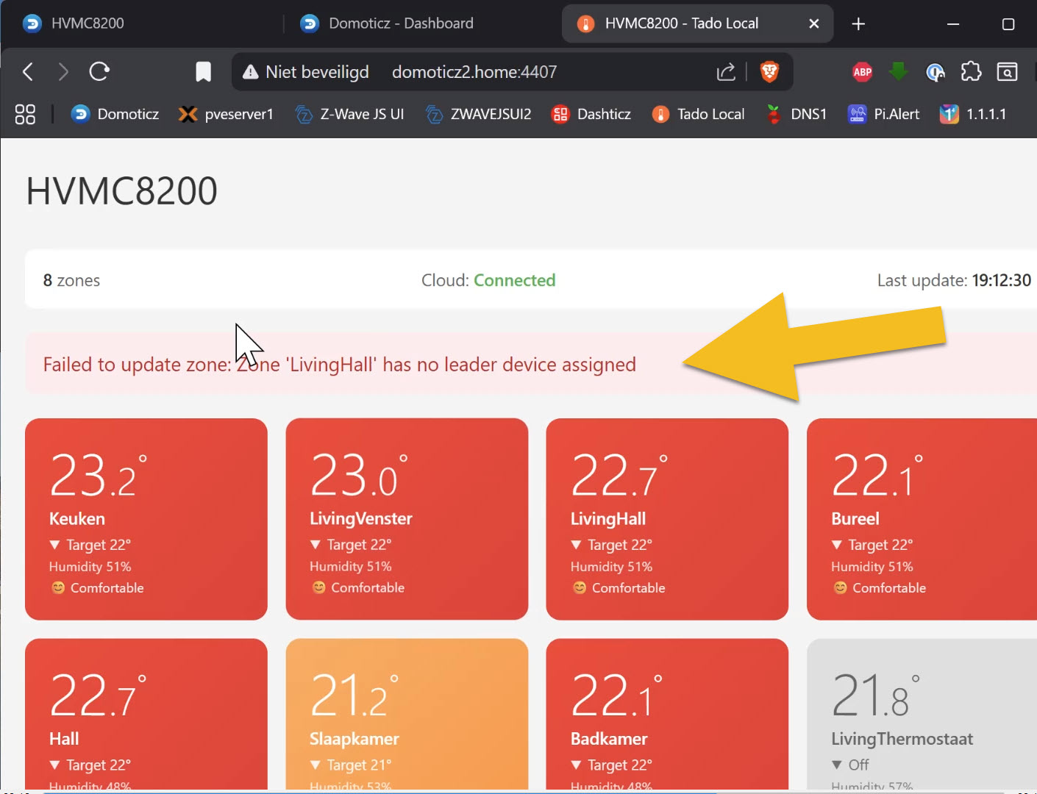Viewport: 1037px width, 794px height.
Task: Open a new browser tab
Action: click(x=858, y=24)
